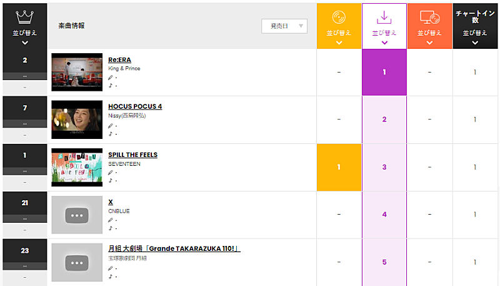Open the HOCUS POCUS 4 title link
This screenshot has height=286, width=500.
135,106
